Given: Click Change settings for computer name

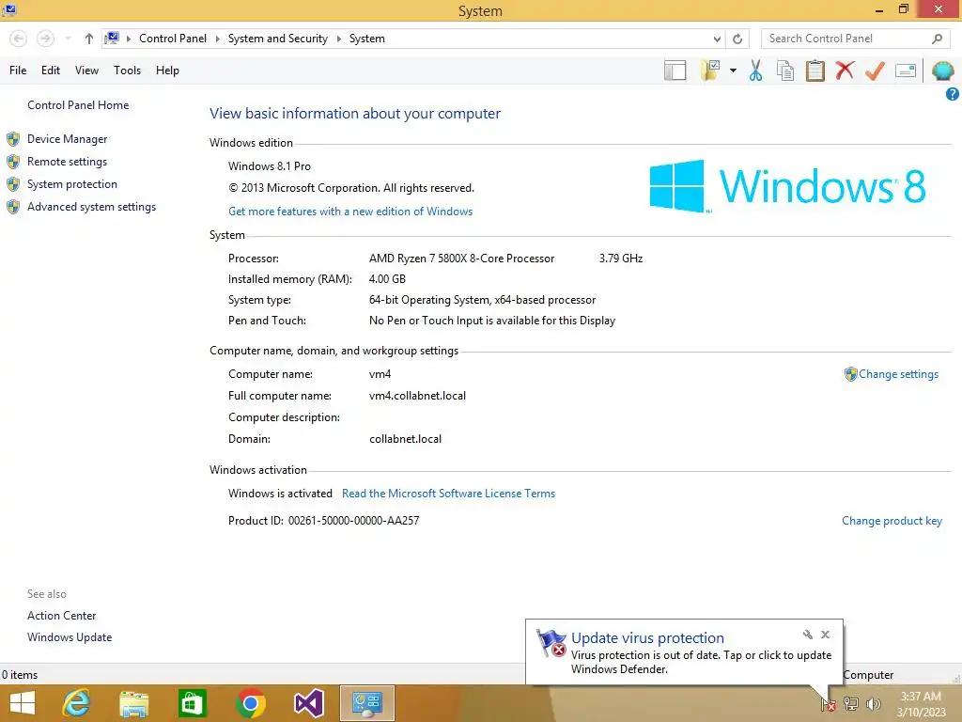Looking at the screenshot, I should point(898,374).
